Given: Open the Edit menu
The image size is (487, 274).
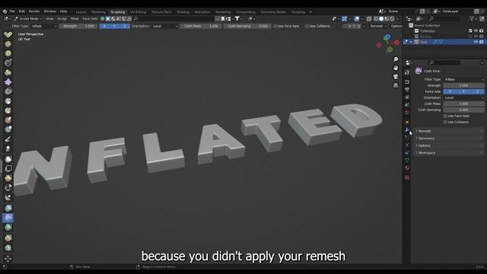Looking at the screenshot, I should [x=22, y=11].
